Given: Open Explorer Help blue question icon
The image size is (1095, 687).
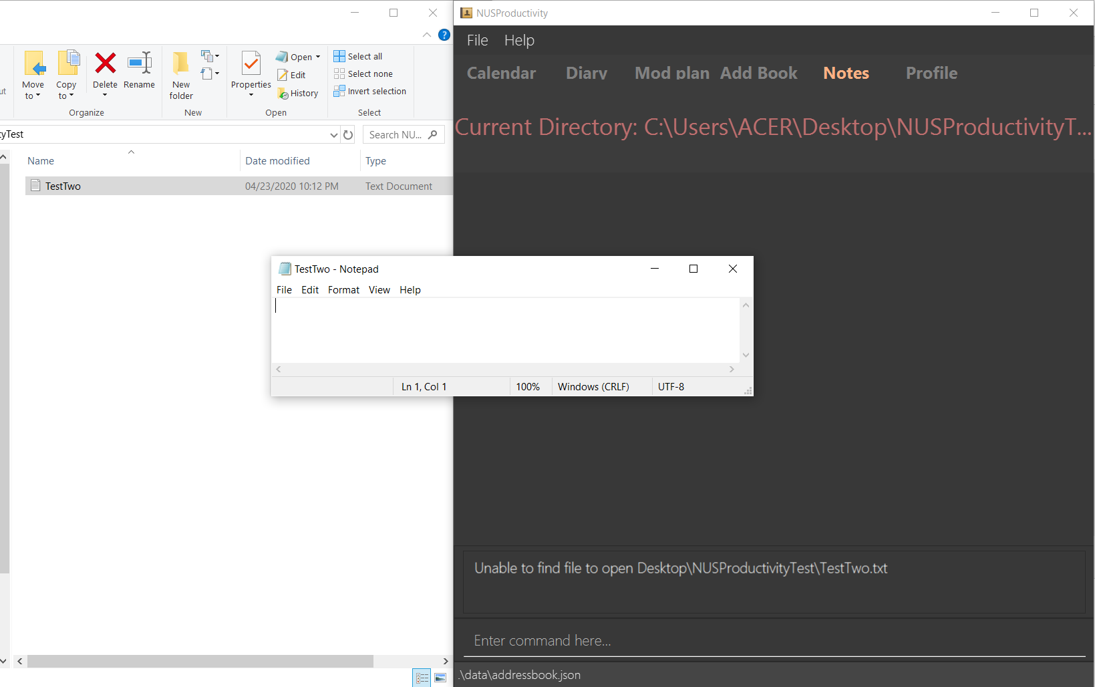Looking at the screenshot, I should click(x=444, y=35).
